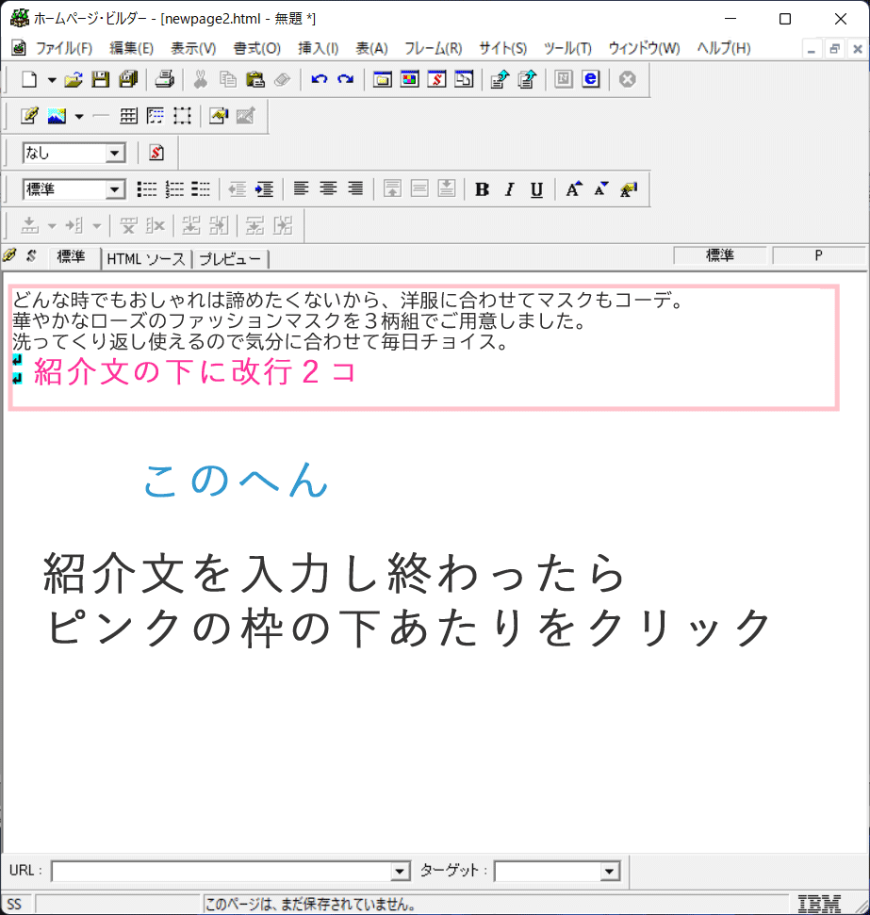Undo the last edit

pyautogui.click(x=320, y=80)
